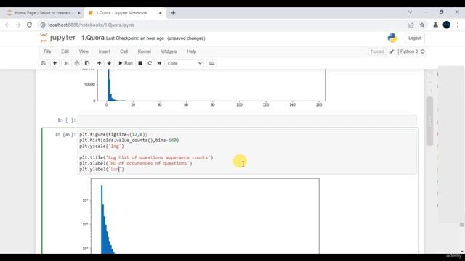Open the Widgets menu
The height and width of the screenshot is (261, 465).
click(x=169, y=51)
